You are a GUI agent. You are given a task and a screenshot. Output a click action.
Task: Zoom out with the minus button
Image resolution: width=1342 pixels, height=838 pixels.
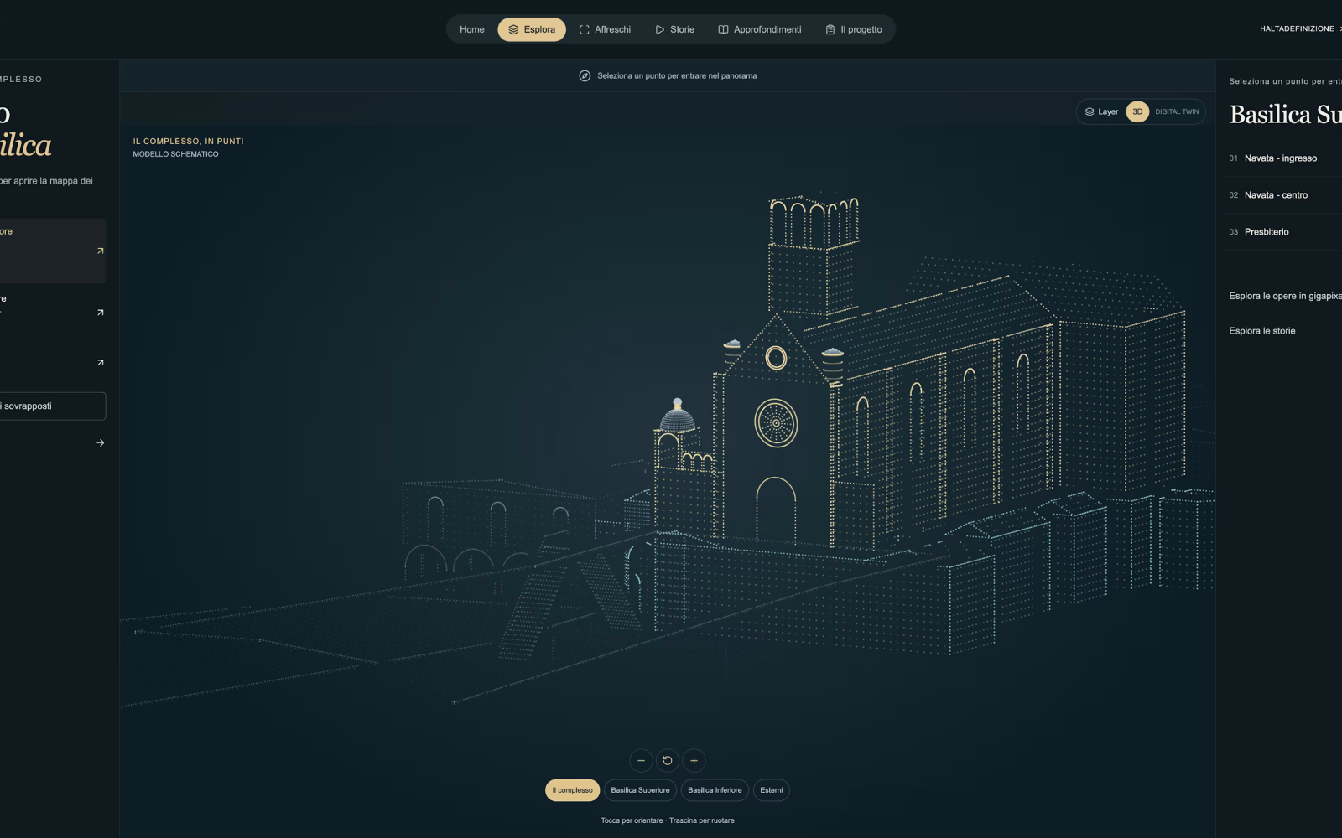641,761
